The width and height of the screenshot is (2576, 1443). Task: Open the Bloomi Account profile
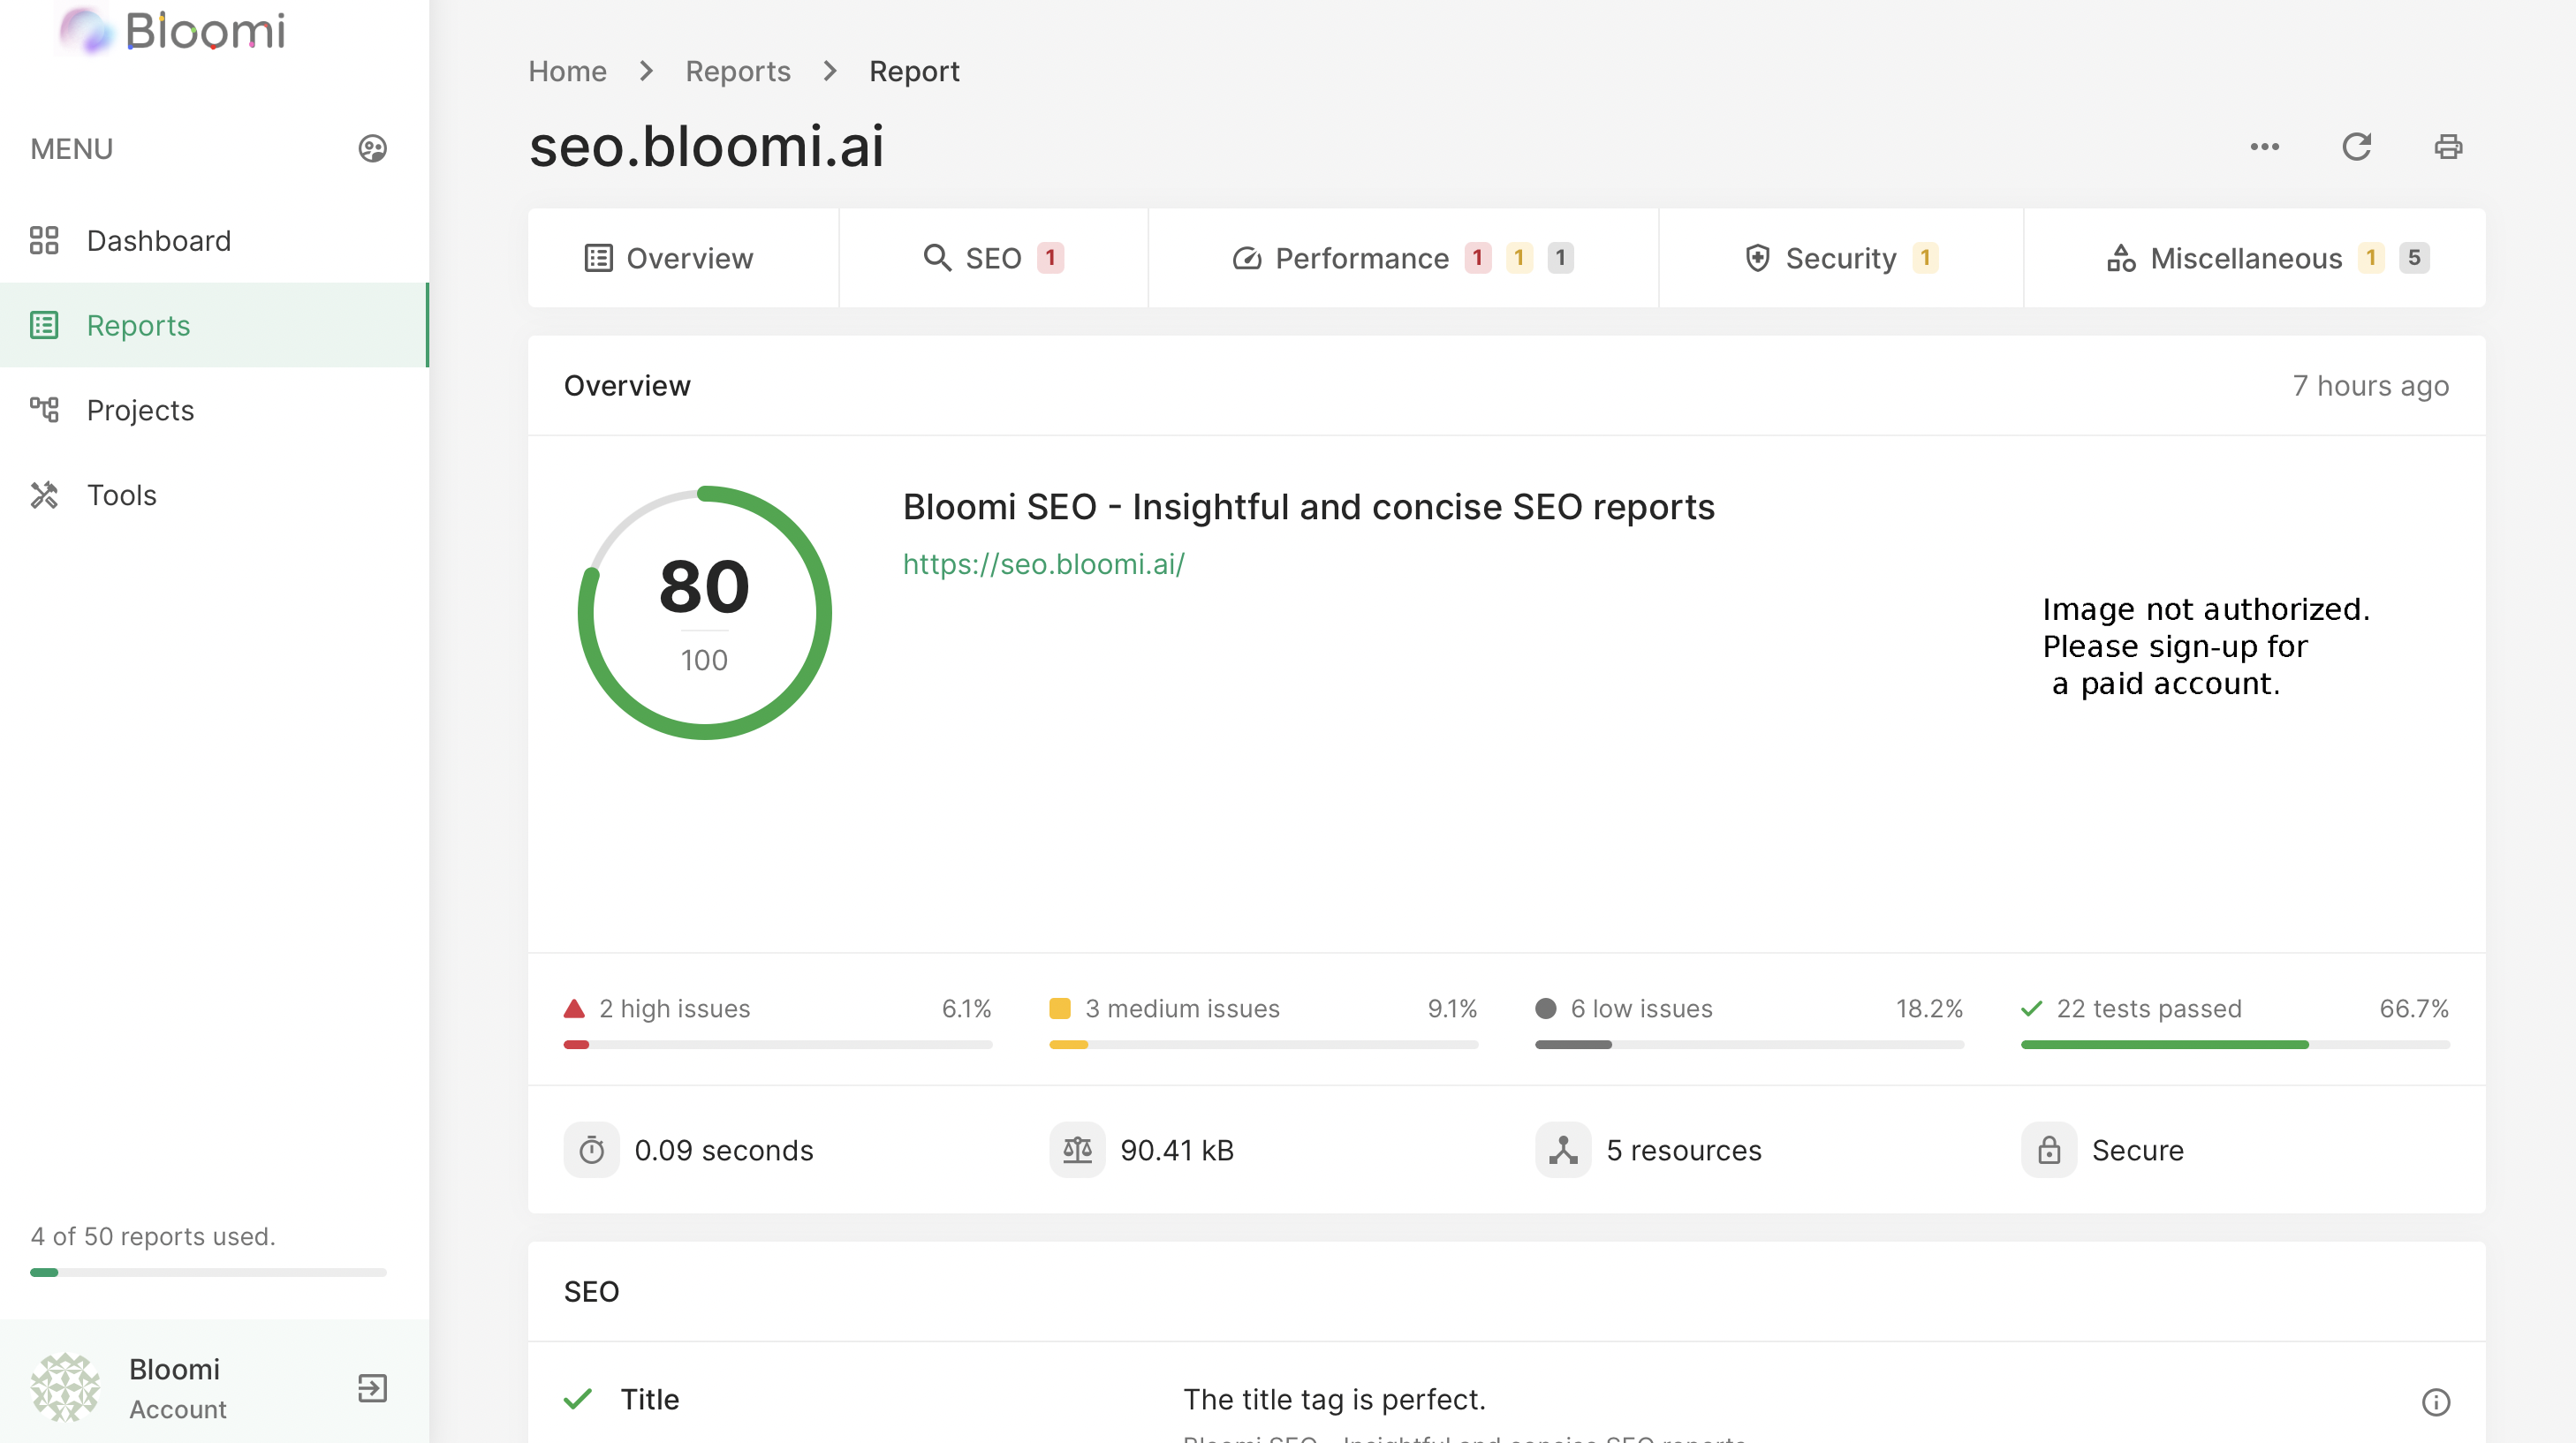pyautogui.click(x=177, y=1388)
